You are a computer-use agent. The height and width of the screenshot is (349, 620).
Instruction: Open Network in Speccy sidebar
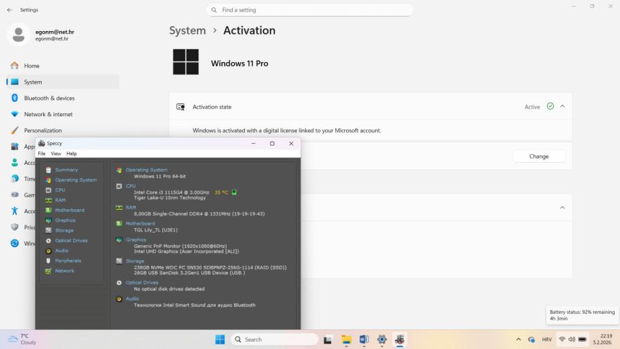(x=65, y=271)
